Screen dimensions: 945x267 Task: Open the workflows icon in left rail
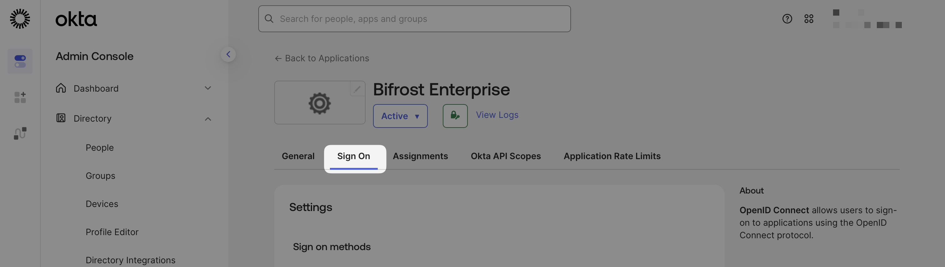pyautogui.click(x=20, y=133)
